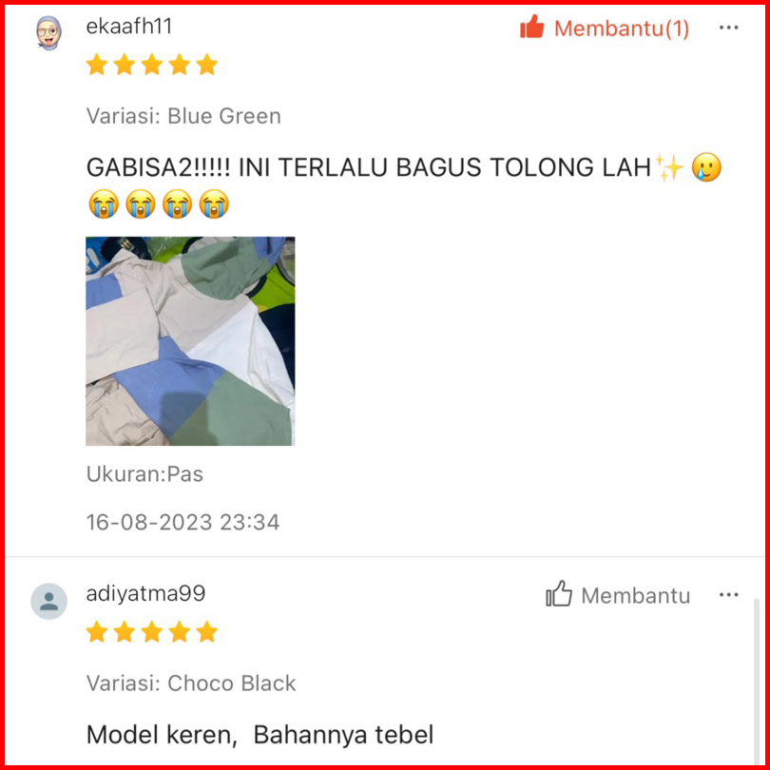
Task: Open the patchwork shirt review photo
Action: 190,341
